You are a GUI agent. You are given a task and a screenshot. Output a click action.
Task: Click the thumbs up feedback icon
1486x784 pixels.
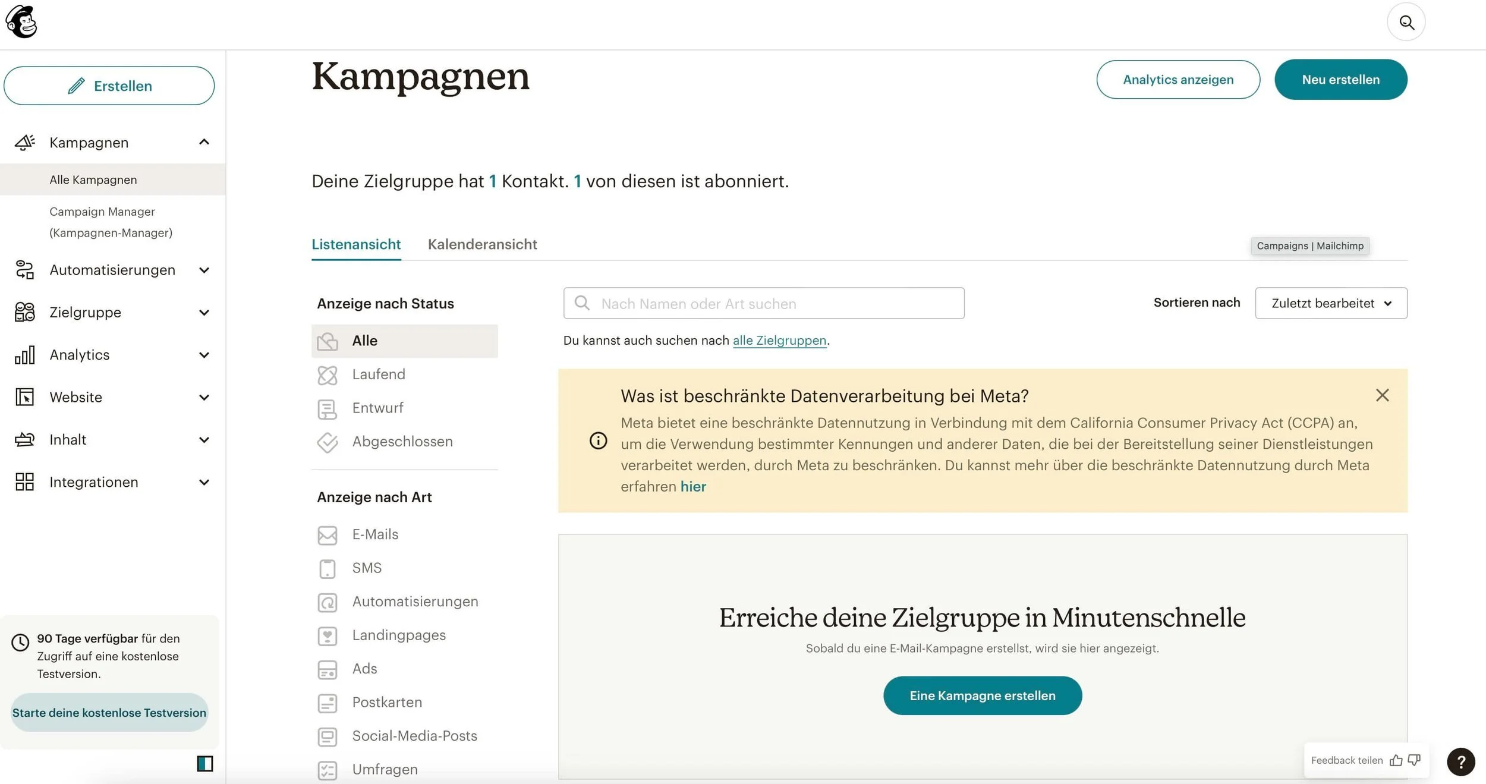(1396, 760)
